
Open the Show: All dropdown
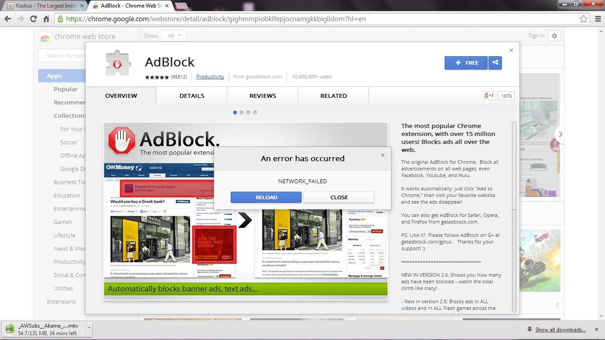point(173,36)
